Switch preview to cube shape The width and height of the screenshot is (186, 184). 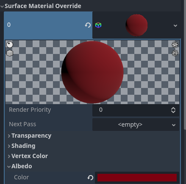[10, 53]
